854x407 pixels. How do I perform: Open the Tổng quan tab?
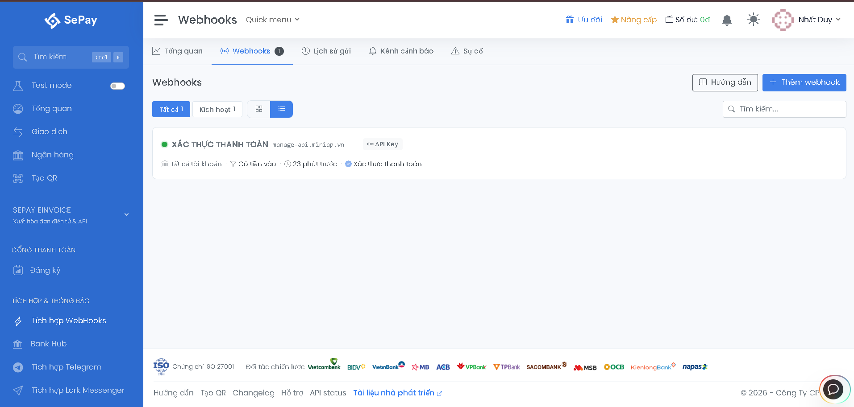click(x=178, y=51)
